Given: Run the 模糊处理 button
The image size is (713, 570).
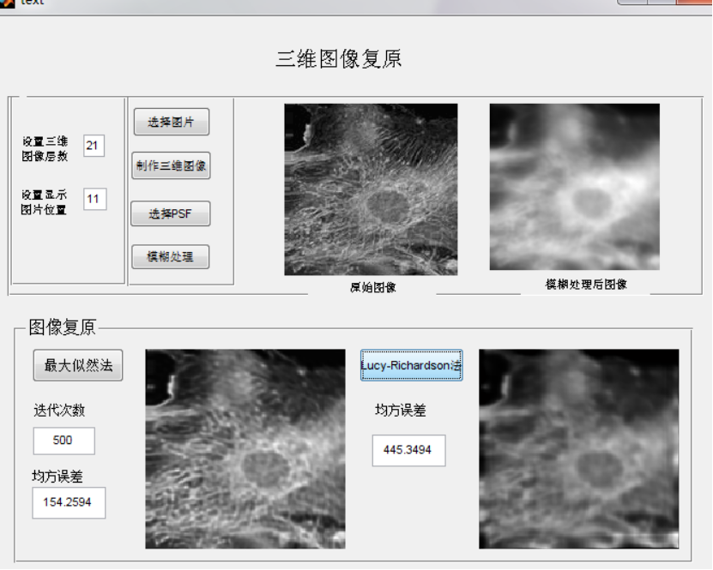Looking at the screenshot, I should point(171,256).
